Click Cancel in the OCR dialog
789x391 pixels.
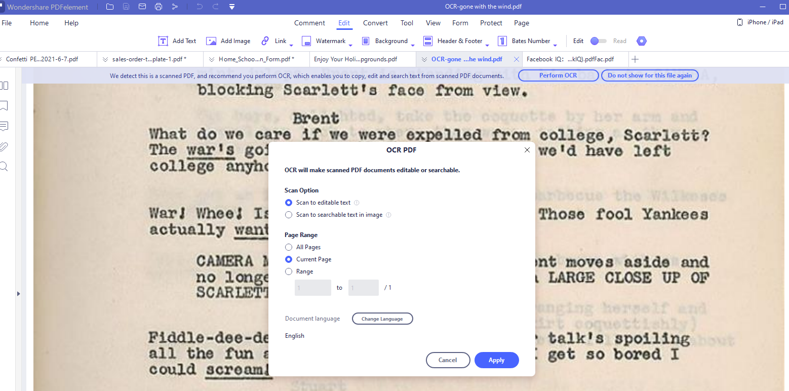(448, 360)
